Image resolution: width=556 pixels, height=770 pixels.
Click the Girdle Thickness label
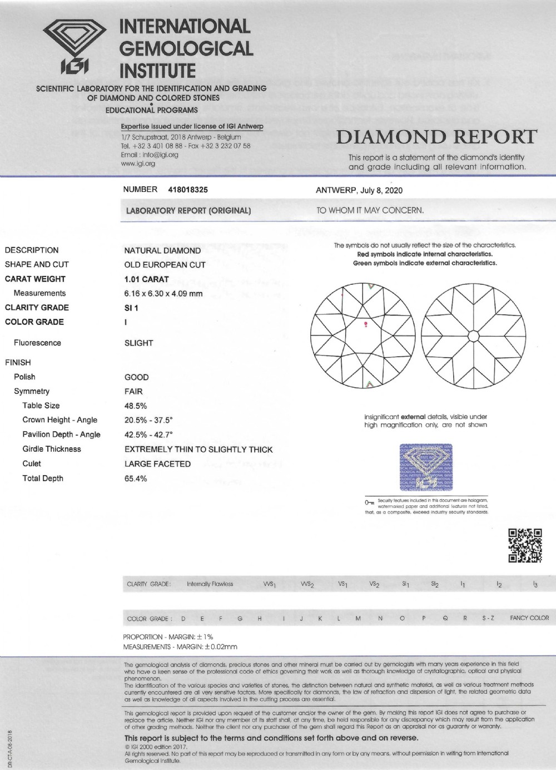tap(52, 449)
